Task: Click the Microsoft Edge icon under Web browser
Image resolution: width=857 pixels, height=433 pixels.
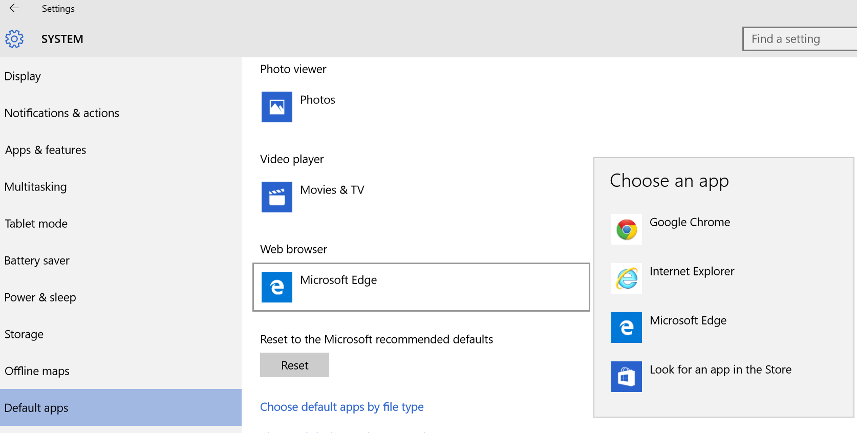Action: point(277,287)
